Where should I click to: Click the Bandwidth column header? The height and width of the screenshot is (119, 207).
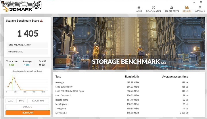click(x=132, y=77)
